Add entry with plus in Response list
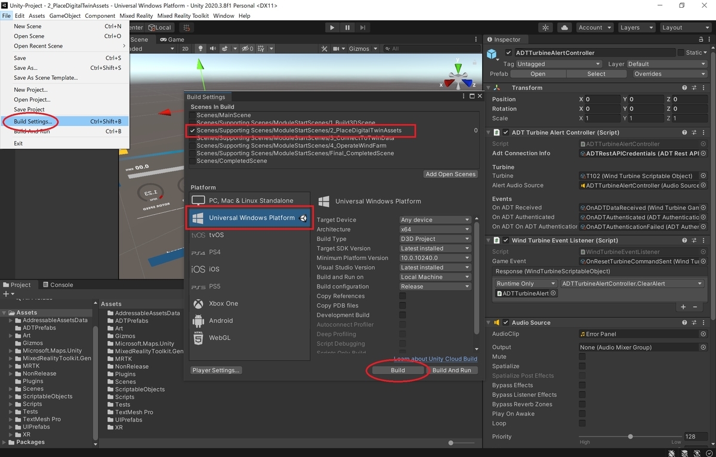716x457 pixels. point(684,307)
